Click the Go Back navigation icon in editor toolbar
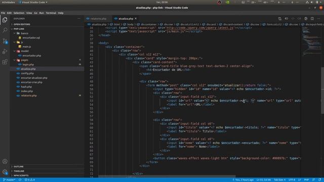This screenshot has width=324, height=182. (x=287, y=19)
